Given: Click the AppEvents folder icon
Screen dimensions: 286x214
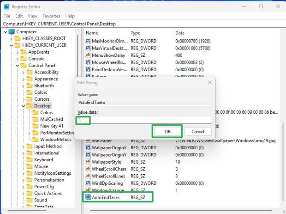Looking at the screenshot, I should coord(24,52).
